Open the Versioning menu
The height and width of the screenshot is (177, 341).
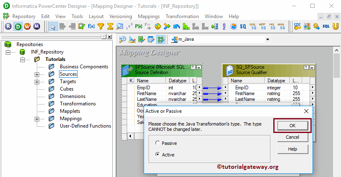pos(121,16)
